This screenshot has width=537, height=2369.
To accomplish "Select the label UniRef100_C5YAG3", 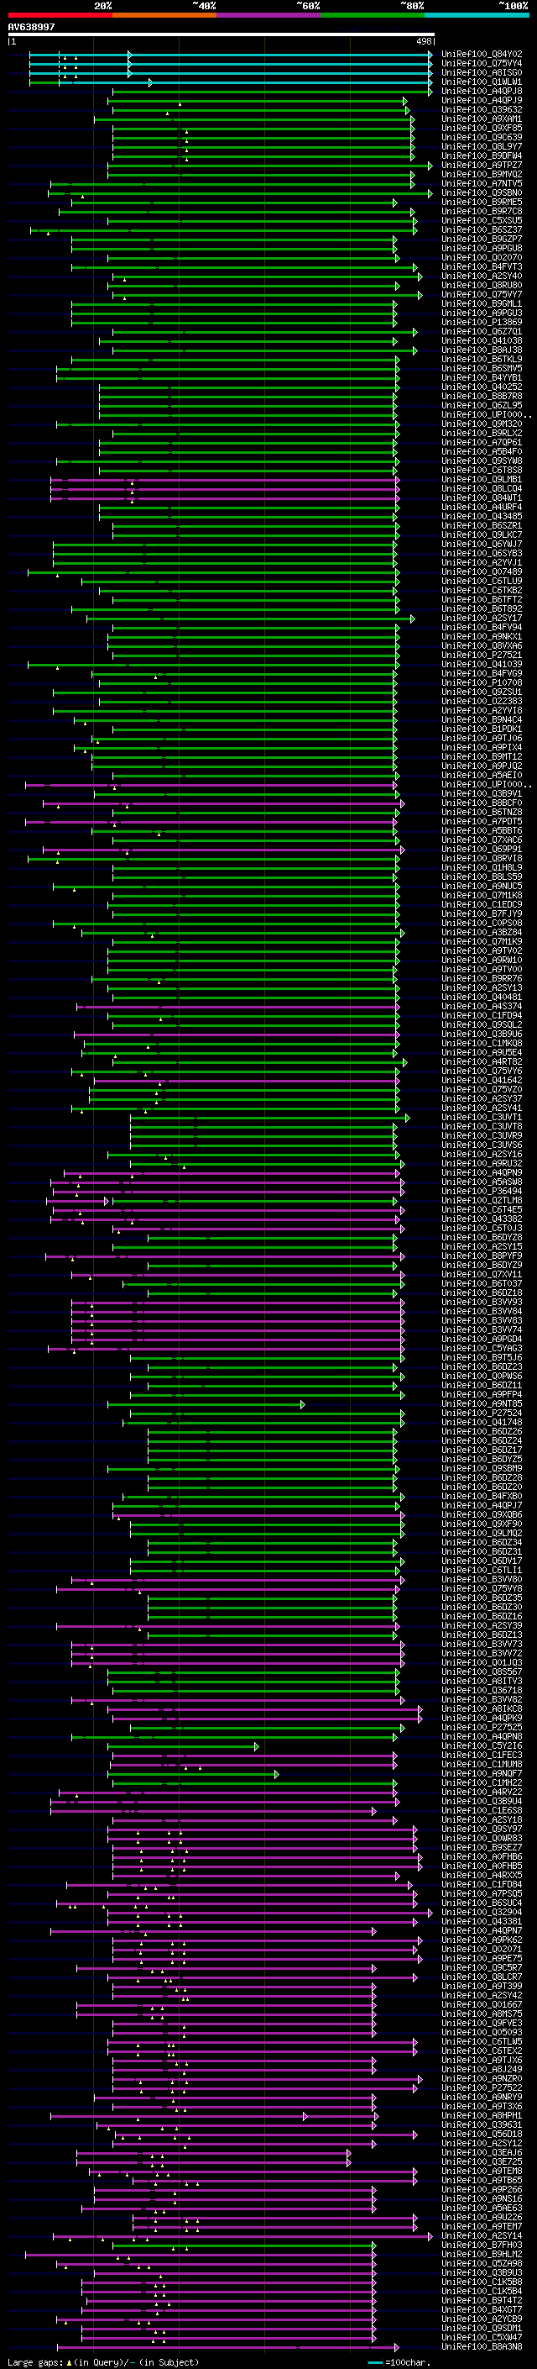I will (482, 1349).
